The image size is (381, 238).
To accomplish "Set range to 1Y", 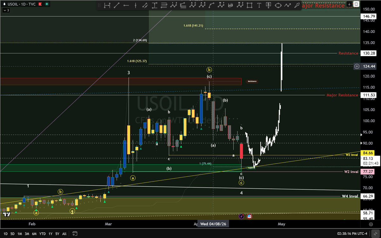I will tap(50, 234).
